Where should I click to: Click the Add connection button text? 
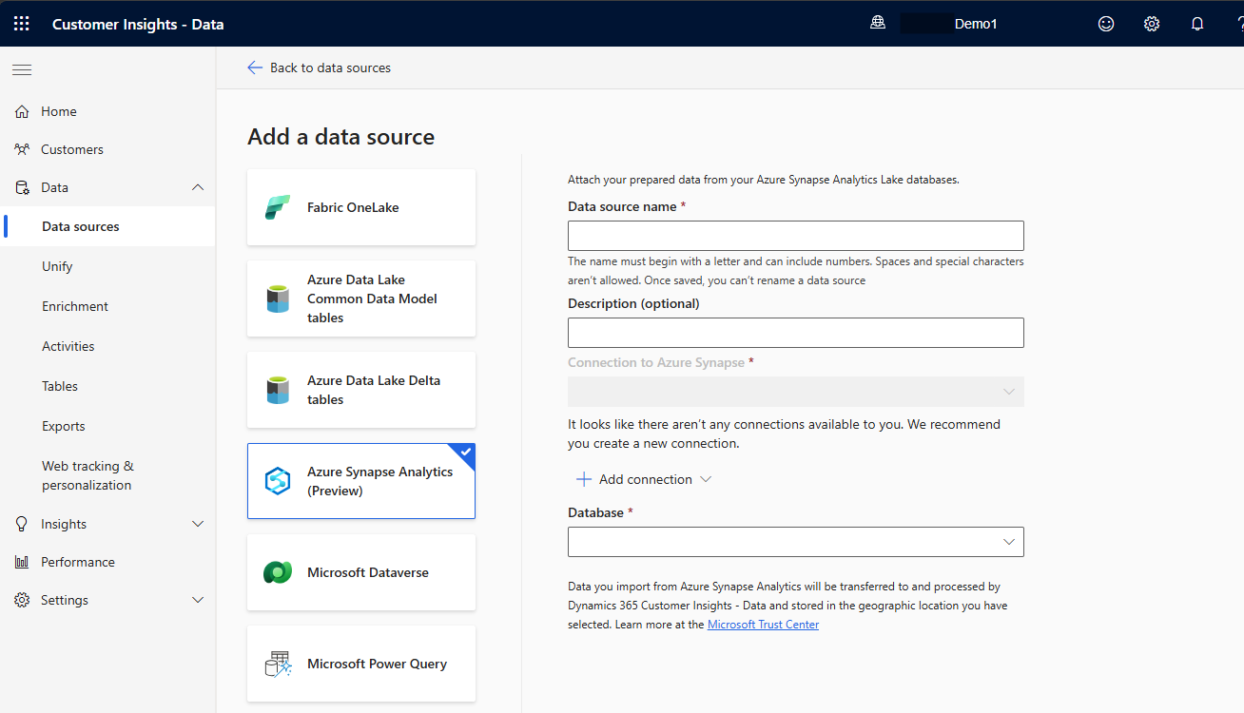646,479
